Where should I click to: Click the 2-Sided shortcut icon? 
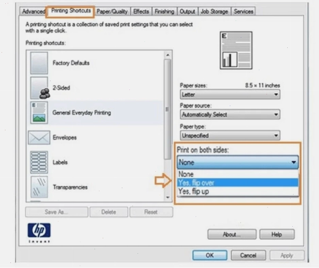tap(40, 88)
